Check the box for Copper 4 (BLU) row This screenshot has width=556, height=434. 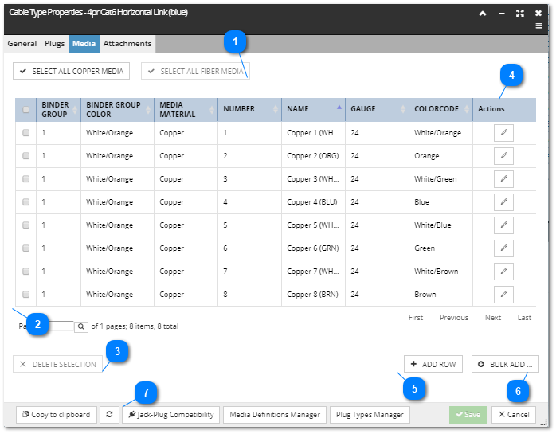pyautogui.click(x=25, y=202)
